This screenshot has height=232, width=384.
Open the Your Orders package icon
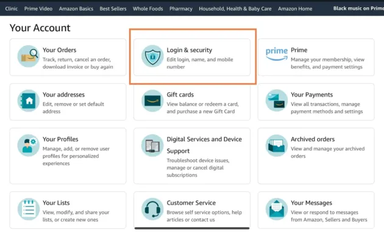click(28, 56)
